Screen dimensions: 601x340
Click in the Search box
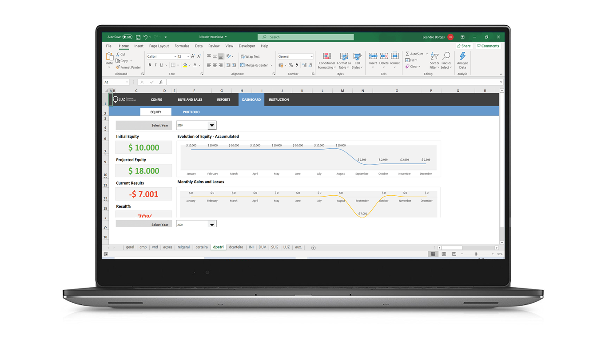pos(306,37)
